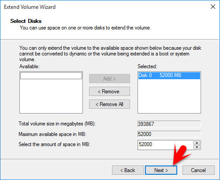Screen dimensions: 220x180
Task: Click the 'Available:' label
Action: (x=30, y=66)
